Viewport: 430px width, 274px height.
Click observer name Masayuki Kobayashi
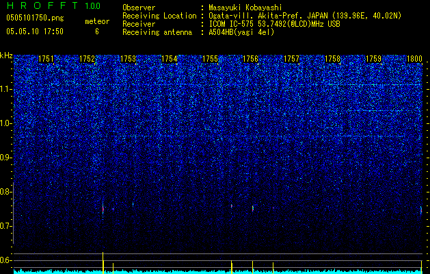(x=245, y=8)
